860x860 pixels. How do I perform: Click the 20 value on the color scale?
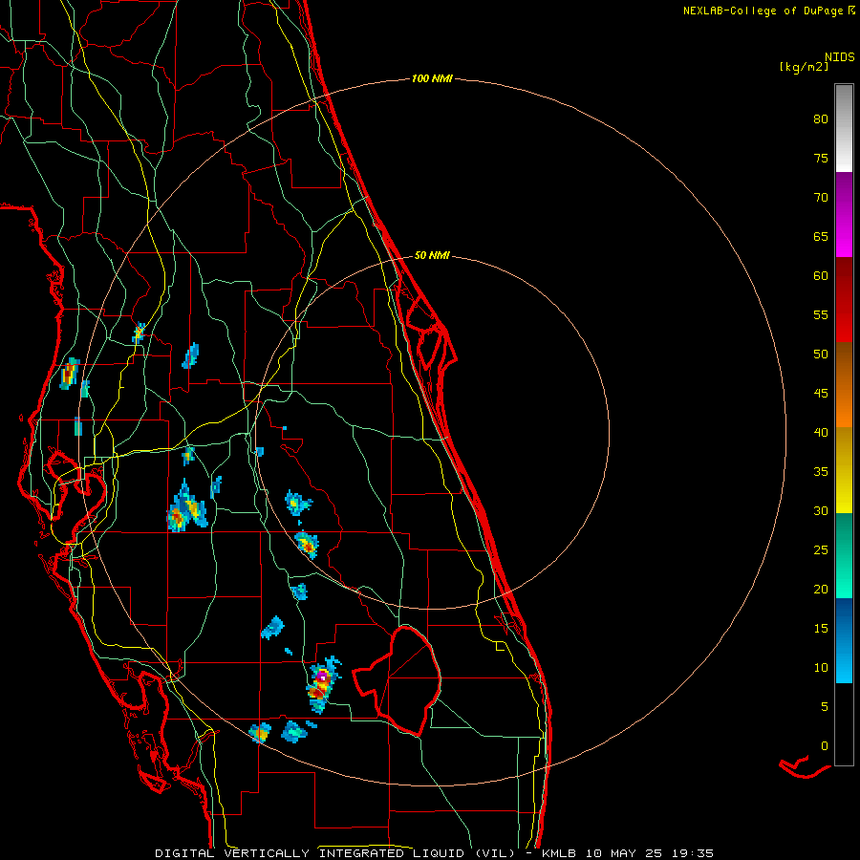pos(821,590)
